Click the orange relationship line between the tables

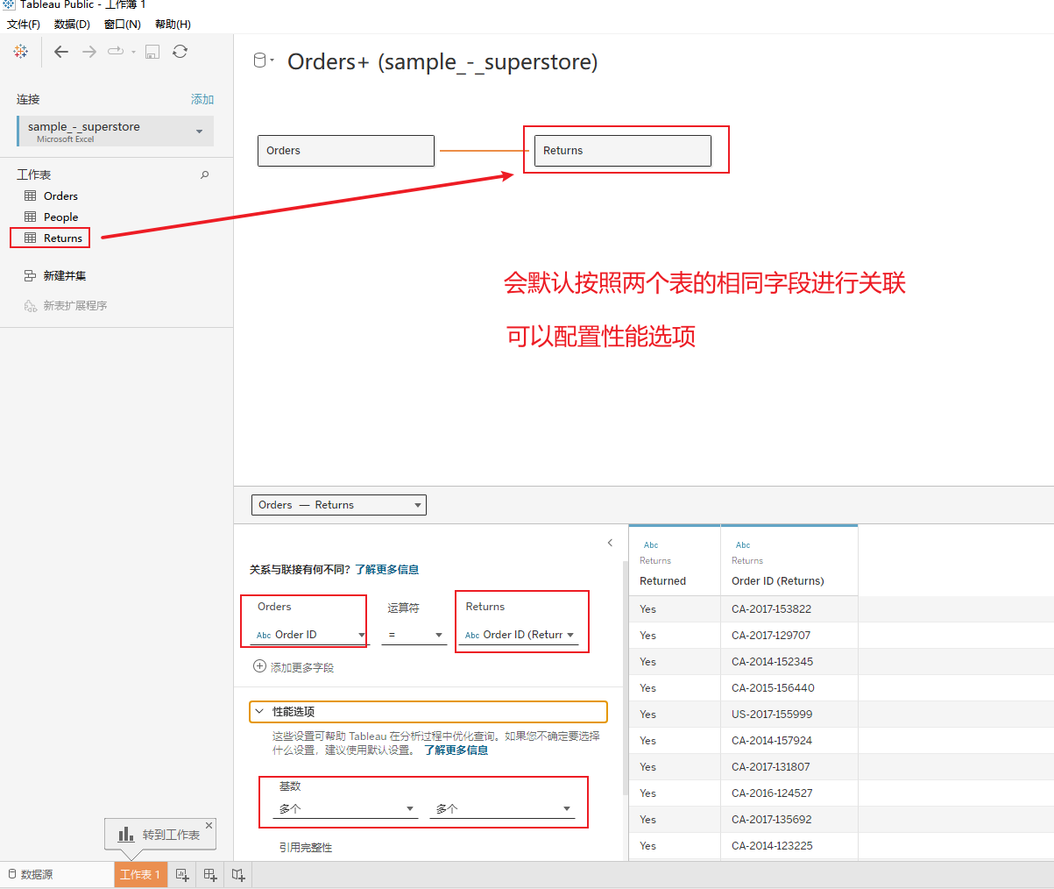coord(485,151)
